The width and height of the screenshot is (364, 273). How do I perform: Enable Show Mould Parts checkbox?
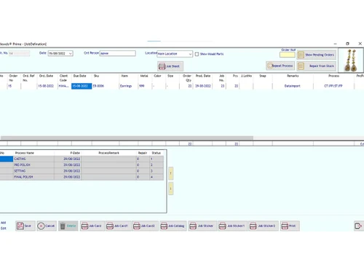(197, 54)
